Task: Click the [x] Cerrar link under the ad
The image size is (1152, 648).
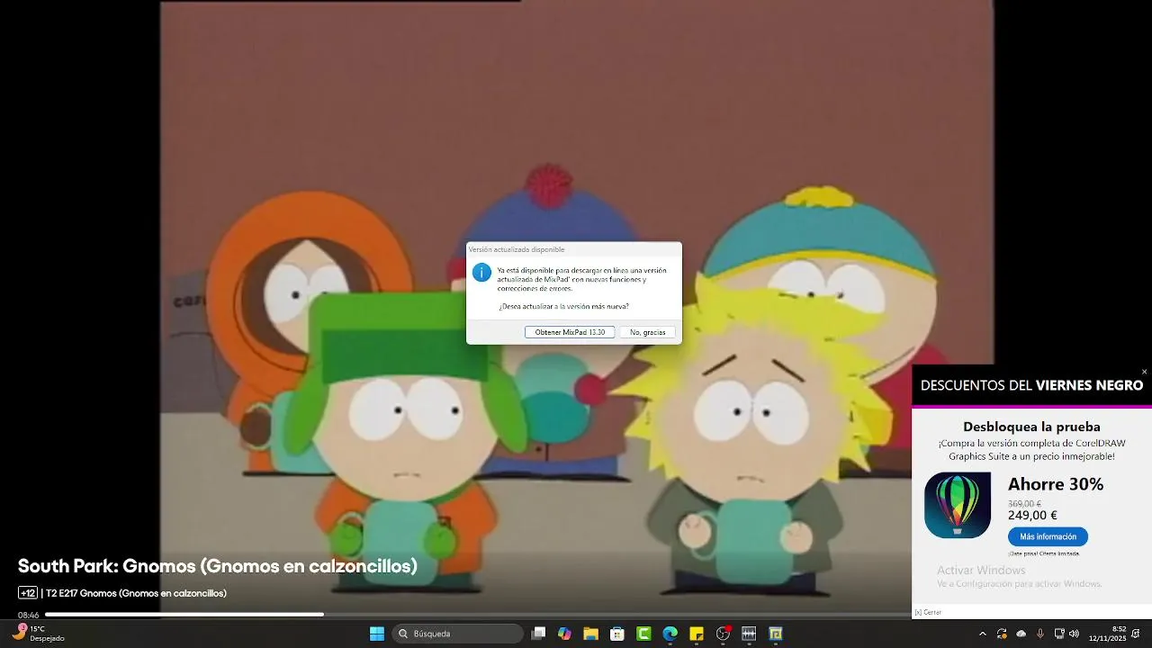Action: pos(928,612)
